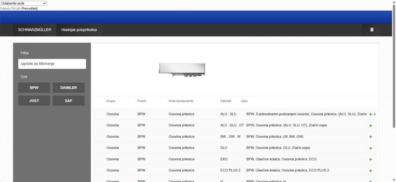Click the Vrsta komponente column header
This screenshot has height=182, width=396.
coord(181,101)
